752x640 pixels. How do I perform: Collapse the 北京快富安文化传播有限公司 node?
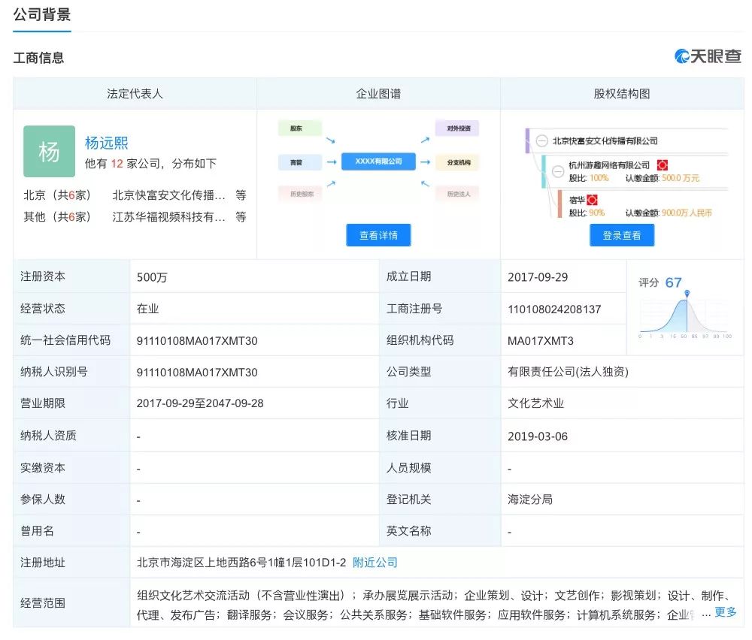[541, 140]
